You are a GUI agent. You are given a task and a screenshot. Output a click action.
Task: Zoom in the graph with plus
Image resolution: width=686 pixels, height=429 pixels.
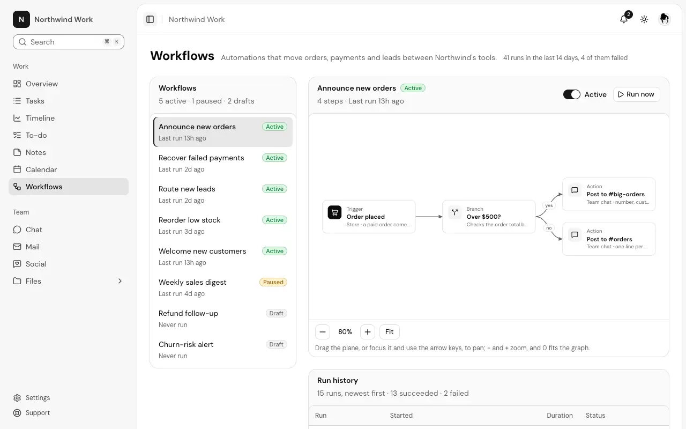tap(368, 332)
